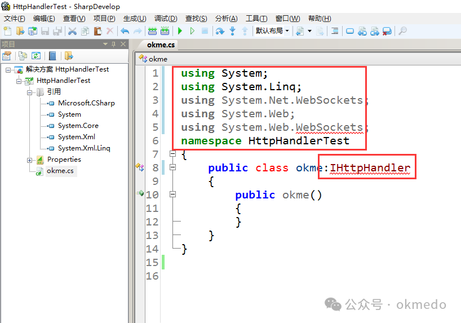Click the New File toolbar icon
The image size is (461, 323).
click(7, 31)
